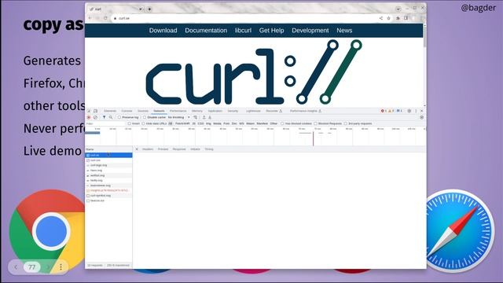This screenshot has height=283, width=503.
Task: Open the Preview details tab
Action: click(x=163, y=149)
